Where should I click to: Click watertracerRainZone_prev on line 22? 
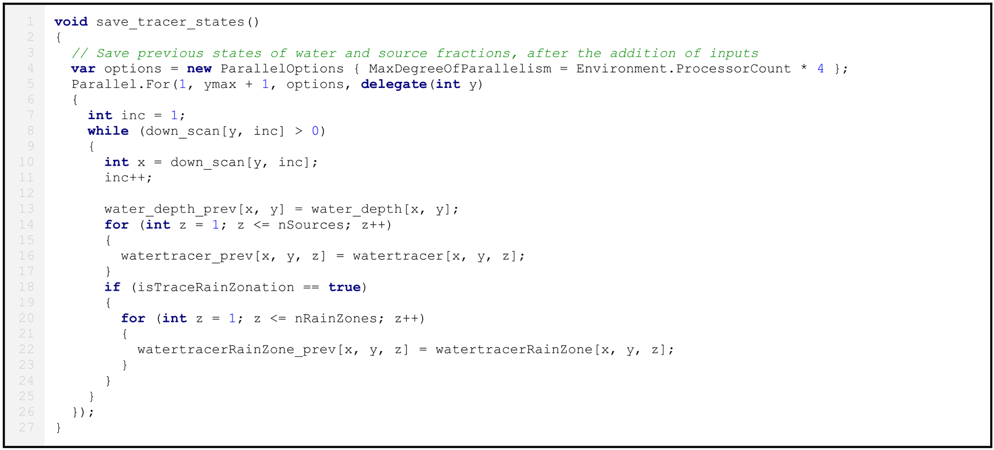236,350
